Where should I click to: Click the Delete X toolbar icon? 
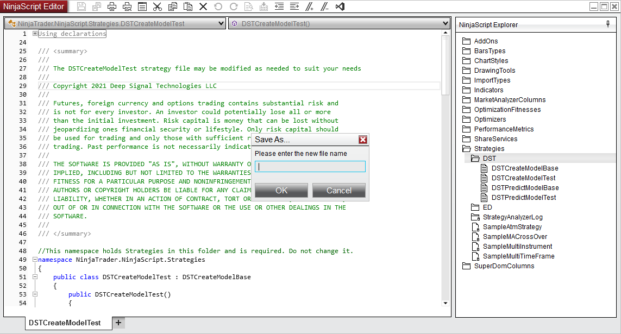pos(203,7)
